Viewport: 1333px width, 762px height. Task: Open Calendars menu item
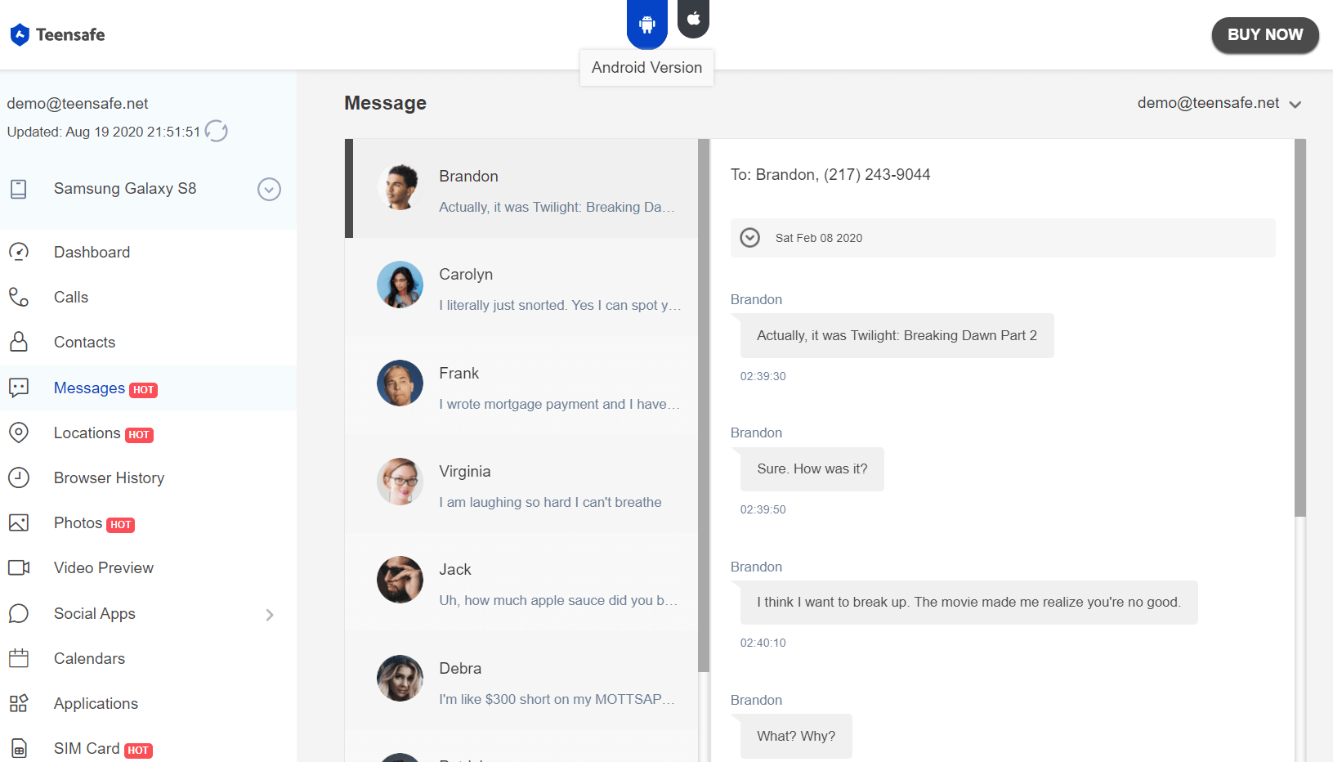89,658
